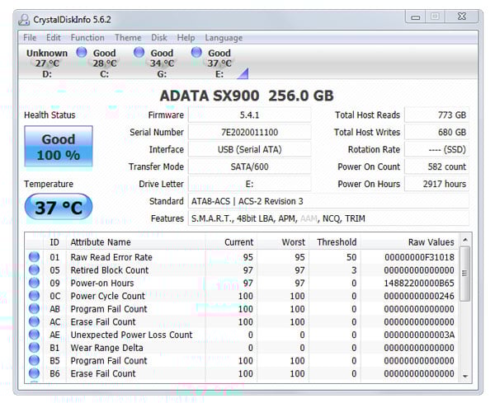
Task: Click the Threshold column header
Action: 335,241
